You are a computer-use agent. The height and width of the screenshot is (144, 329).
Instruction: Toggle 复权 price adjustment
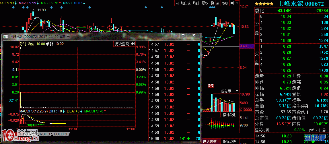pos(205,3)
